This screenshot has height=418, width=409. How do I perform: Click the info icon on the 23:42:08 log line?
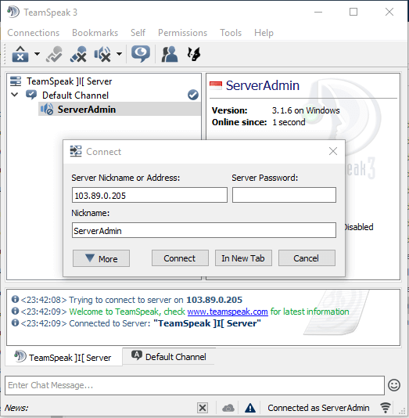click(x=15, y=299)
